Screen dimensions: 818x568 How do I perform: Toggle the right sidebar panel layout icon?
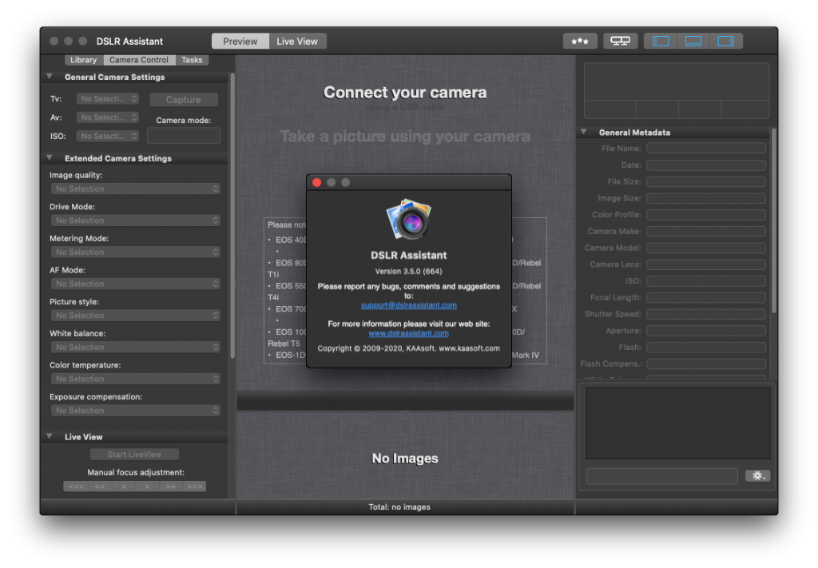coord(725,42)
